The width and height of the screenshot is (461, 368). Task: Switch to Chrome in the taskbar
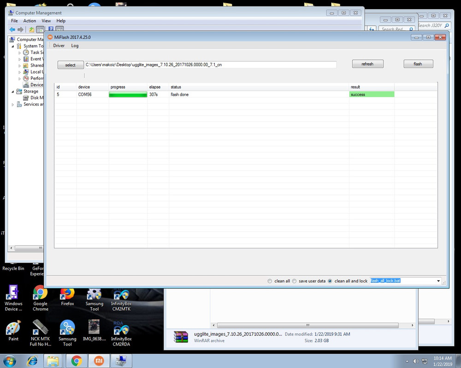[x=77, y=361]
